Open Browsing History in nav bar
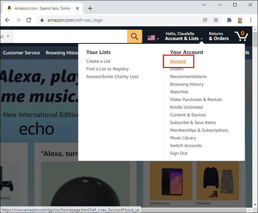258x213 pixels. pos(62,53)
